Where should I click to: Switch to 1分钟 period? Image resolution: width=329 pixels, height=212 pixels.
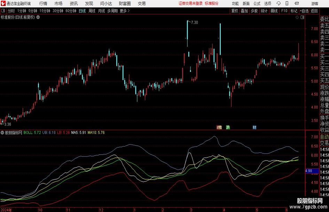[22, 11]
